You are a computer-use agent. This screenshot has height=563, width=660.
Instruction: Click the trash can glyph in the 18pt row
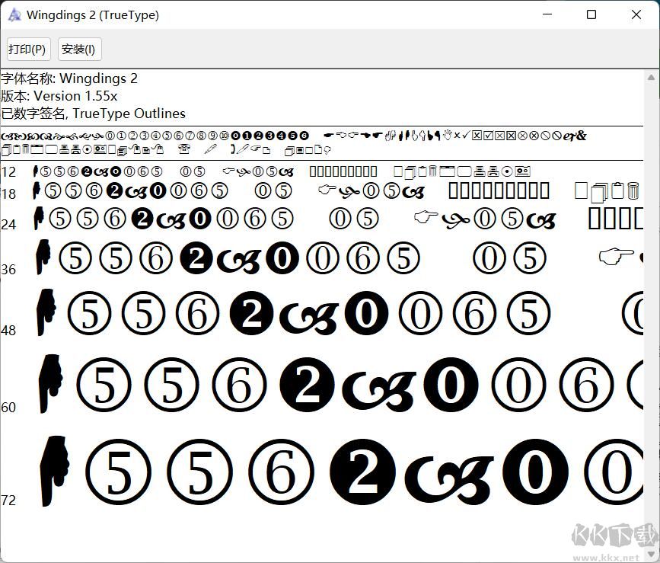click(x=633, y=191)
